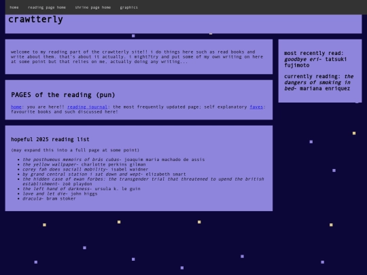Image resolution: width=367 pixels, height=275 pixels.
Task: Click 'mariana enriquez' author name
Action: pos(325,88)
